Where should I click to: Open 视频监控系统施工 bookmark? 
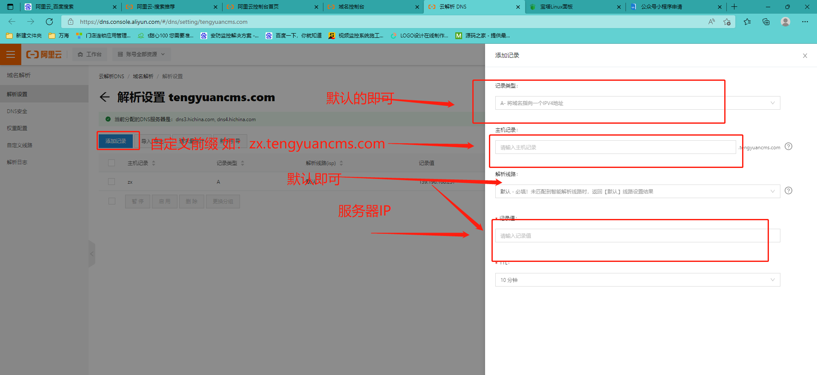tap(356, 36)
